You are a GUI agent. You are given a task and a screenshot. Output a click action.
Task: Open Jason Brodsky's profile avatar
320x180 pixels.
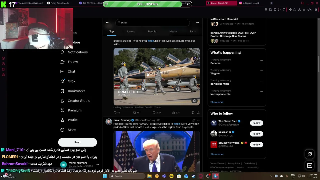[x=109, y=122]
